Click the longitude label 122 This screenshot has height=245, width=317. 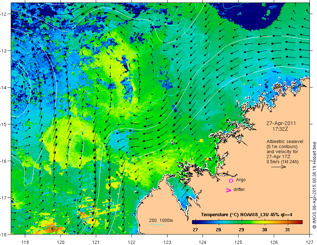pyautogui.click(x=131, y=242)
